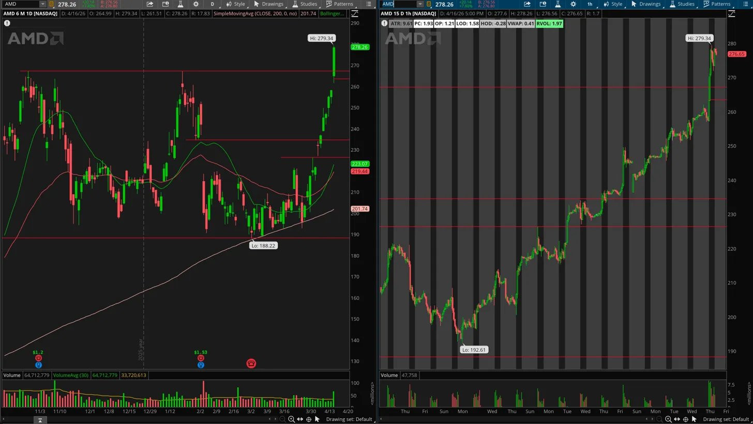Screen dimensions: 753x424
Task: Click zoom out magnifier in the left chart footer
Action: coord(282,419)
